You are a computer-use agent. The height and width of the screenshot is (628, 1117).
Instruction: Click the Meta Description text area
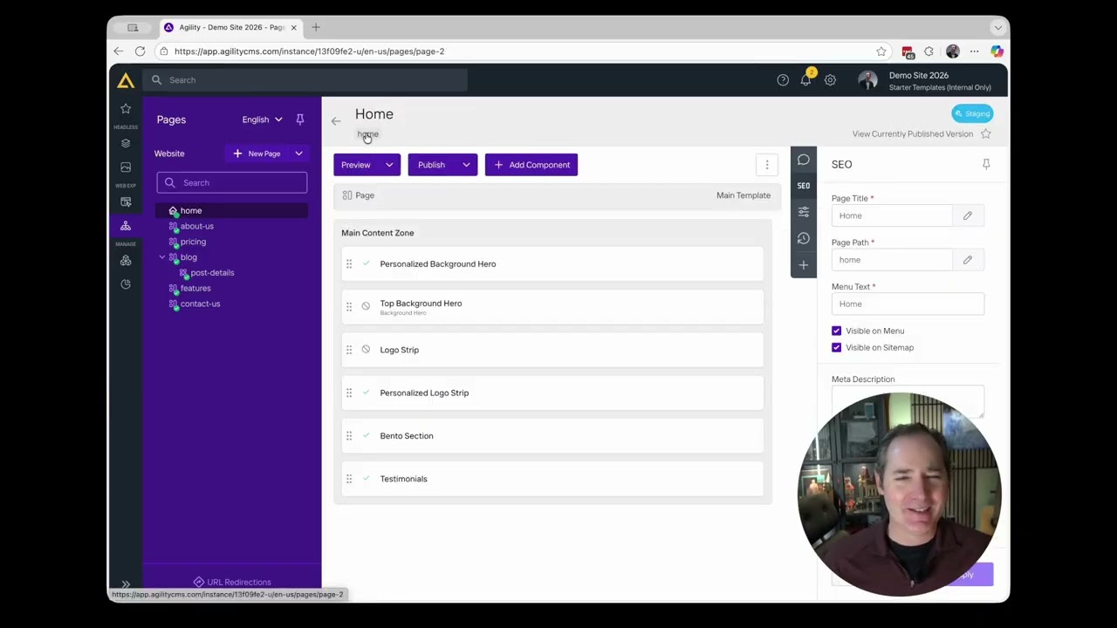tap(908, 402)
